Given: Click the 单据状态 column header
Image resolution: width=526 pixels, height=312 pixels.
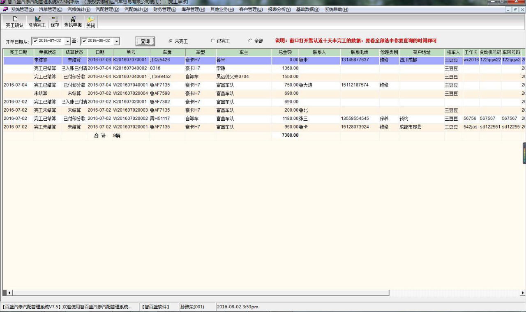Looking at the screenshot, I should click(x=48, y=53).
